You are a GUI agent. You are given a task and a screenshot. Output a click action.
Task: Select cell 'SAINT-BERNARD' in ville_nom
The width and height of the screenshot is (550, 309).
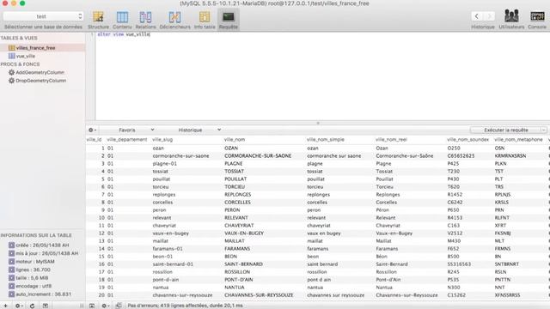(243, 264)
